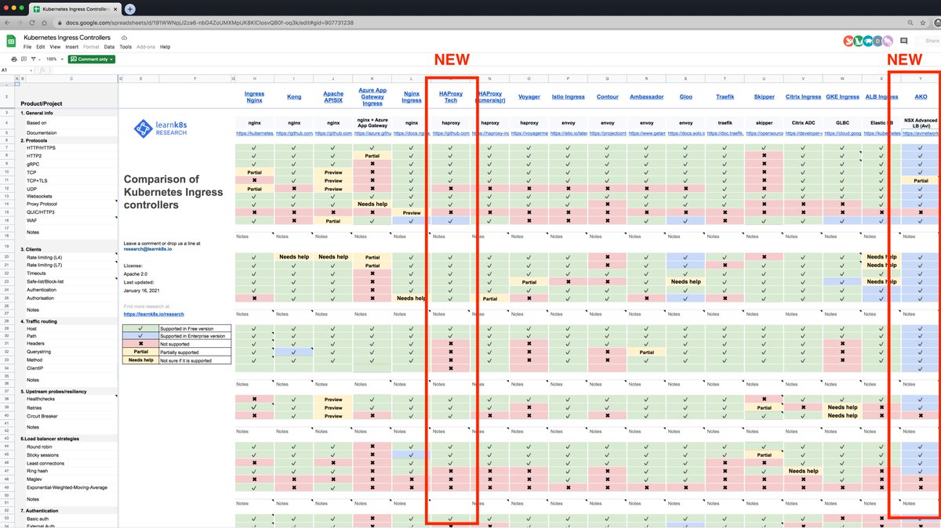Screen dimensions: 941x528
Task: Select the 'Sticky sessions' row label
Action: click(42, 455)
